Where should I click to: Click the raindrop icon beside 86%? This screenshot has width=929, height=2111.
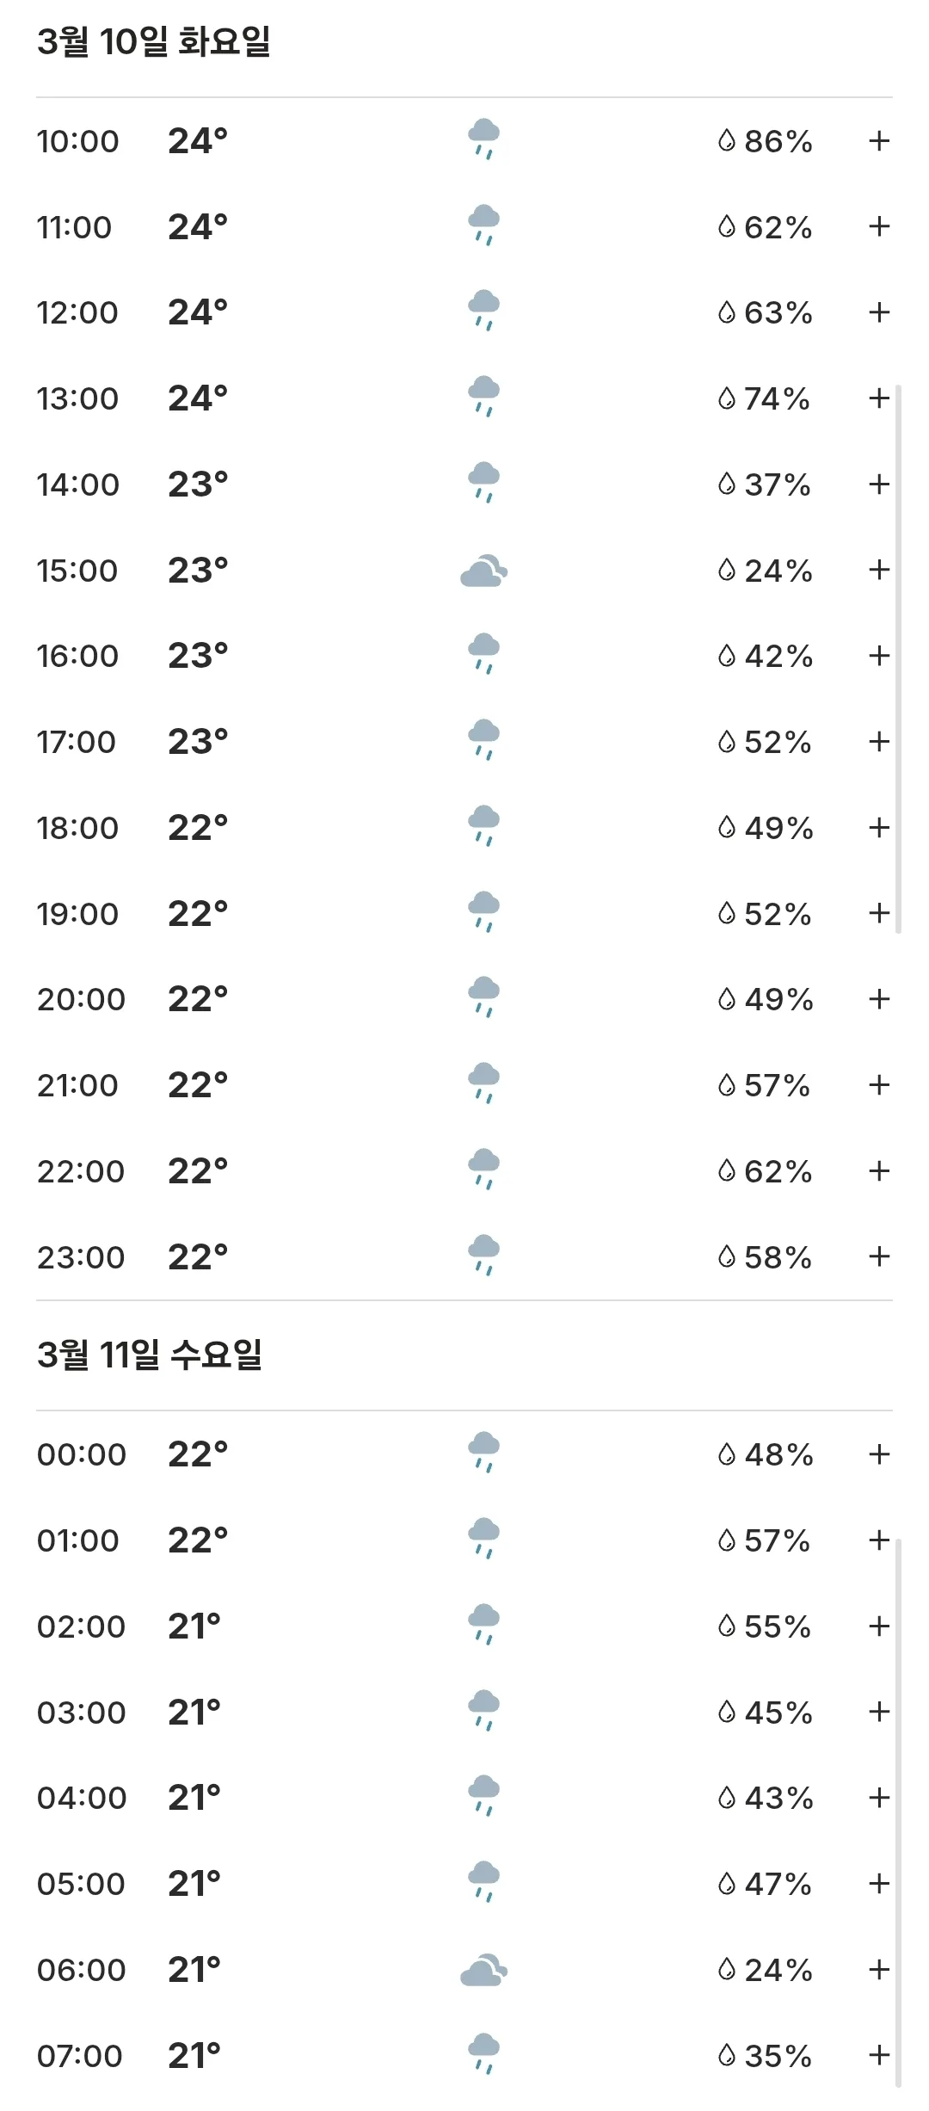(727, 140)
